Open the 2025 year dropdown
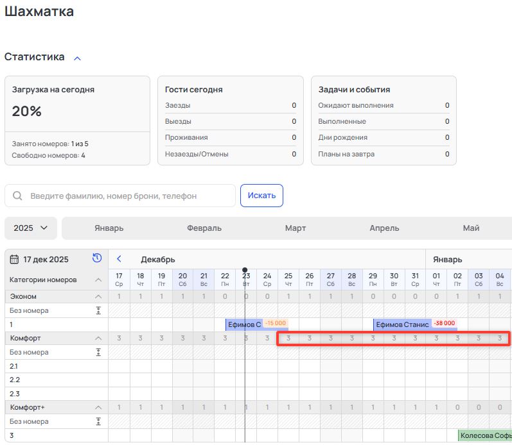 [31, 228]
